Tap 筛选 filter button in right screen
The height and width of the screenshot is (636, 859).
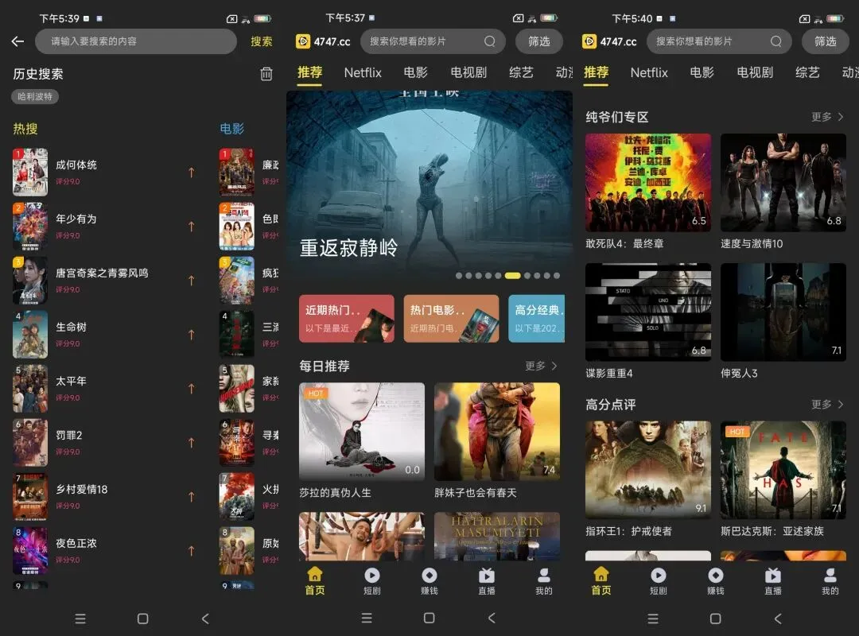point(825,41)
